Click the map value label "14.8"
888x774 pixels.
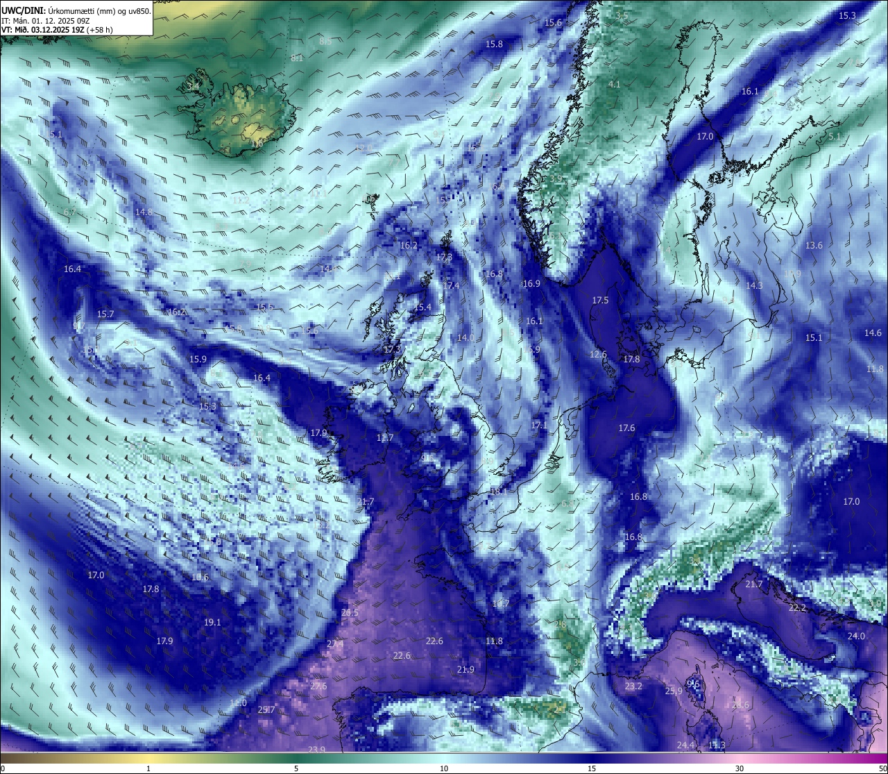[x=144, y=212]
